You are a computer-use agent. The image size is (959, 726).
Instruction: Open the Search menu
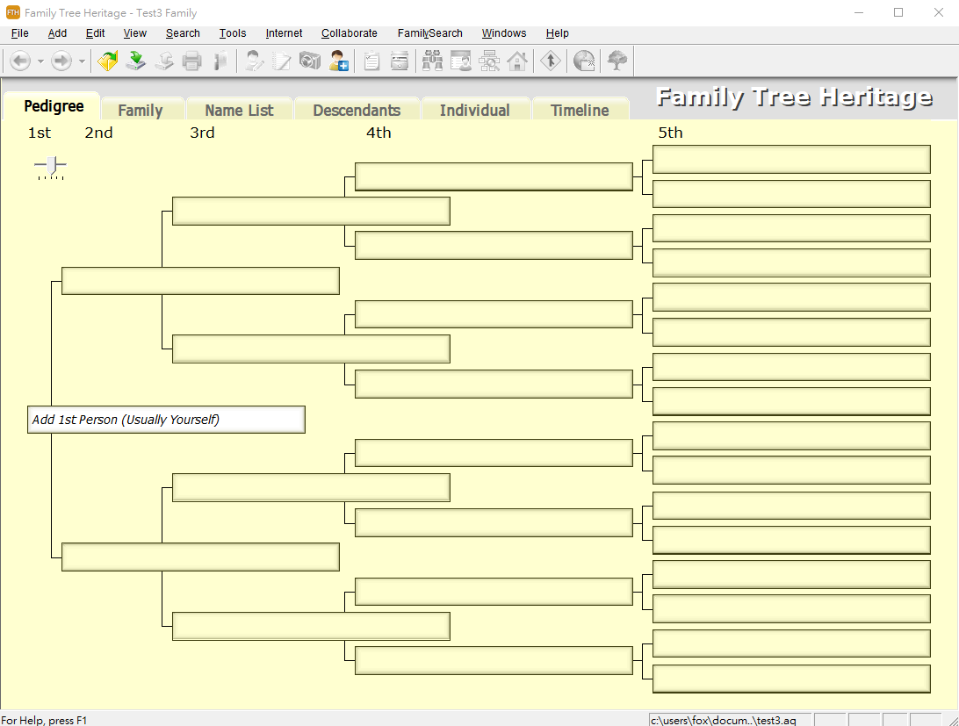(x=183, y=33)
